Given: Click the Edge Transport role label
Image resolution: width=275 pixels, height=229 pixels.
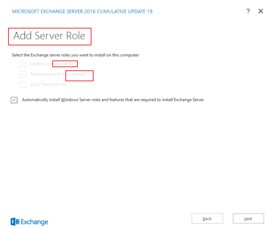Looking at the screenshot, I should [x=49, y=84].
